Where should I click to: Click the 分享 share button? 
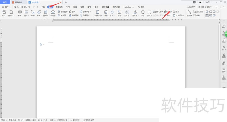pyautogui.click(x=201, y=7)
